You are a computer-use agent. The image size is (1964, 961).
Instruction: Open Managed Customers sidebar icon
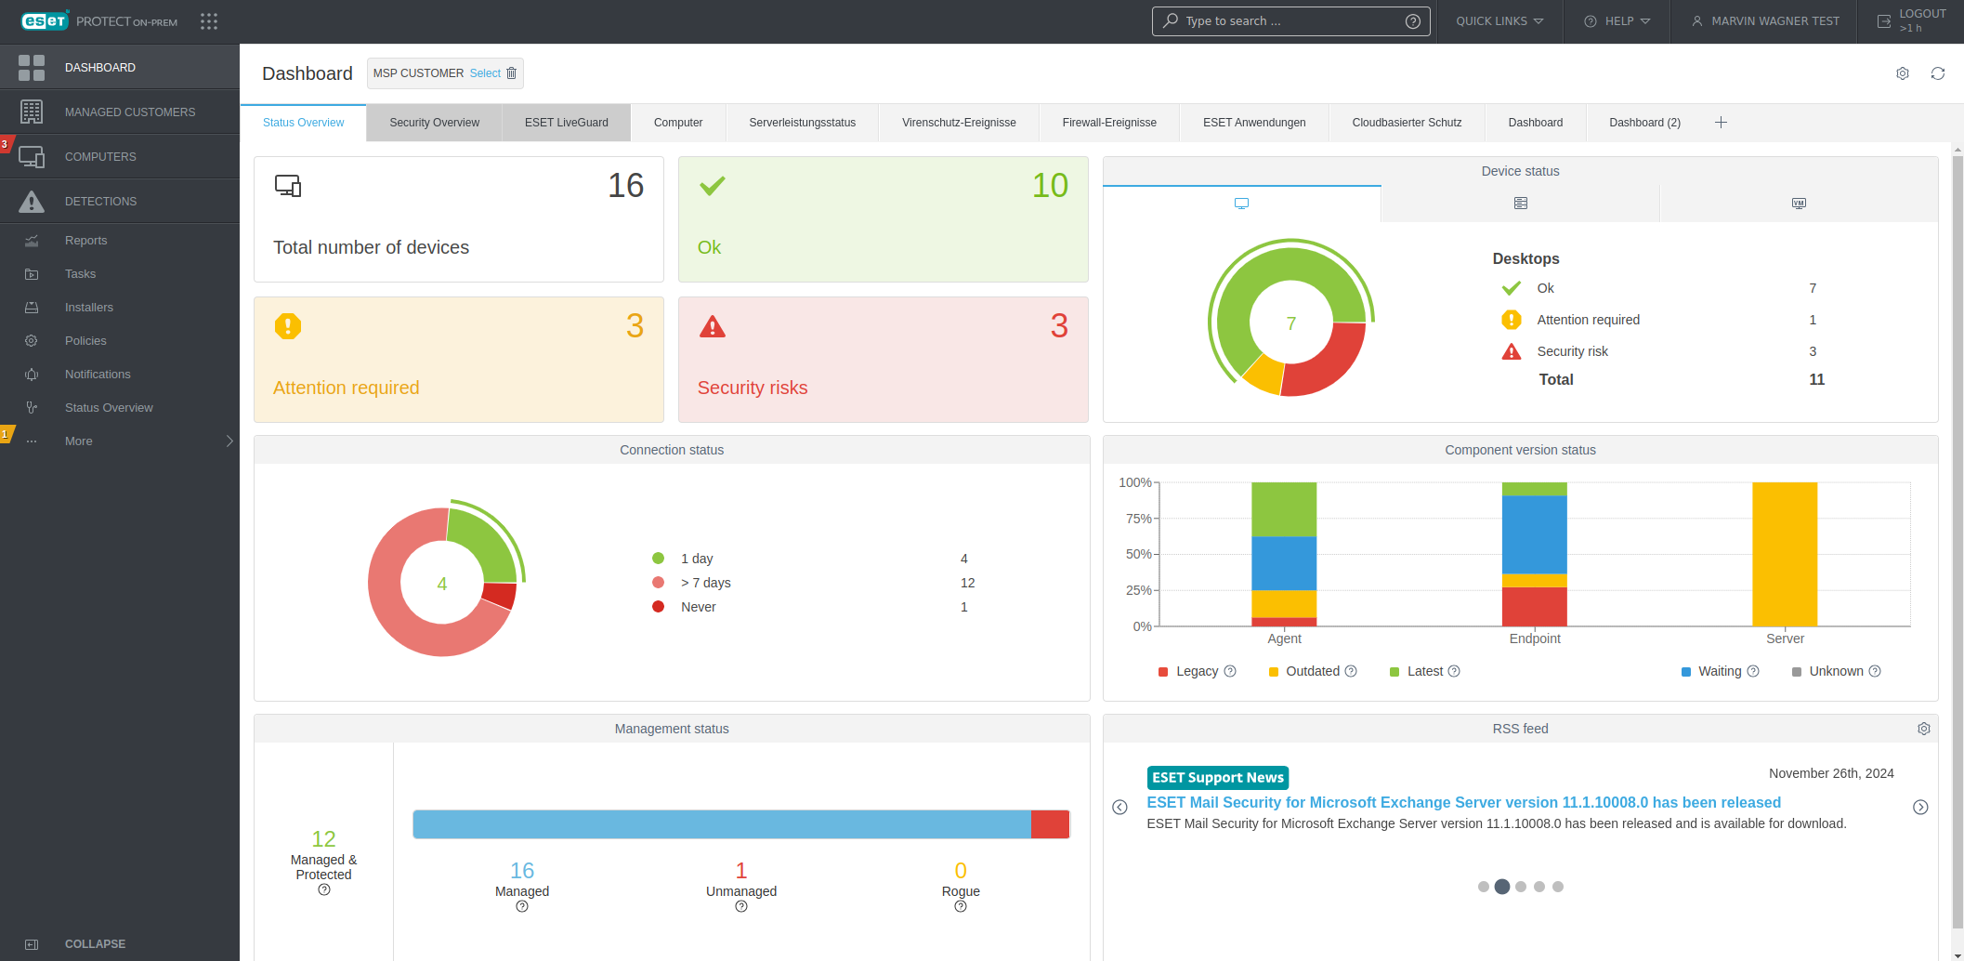(32, 112)
